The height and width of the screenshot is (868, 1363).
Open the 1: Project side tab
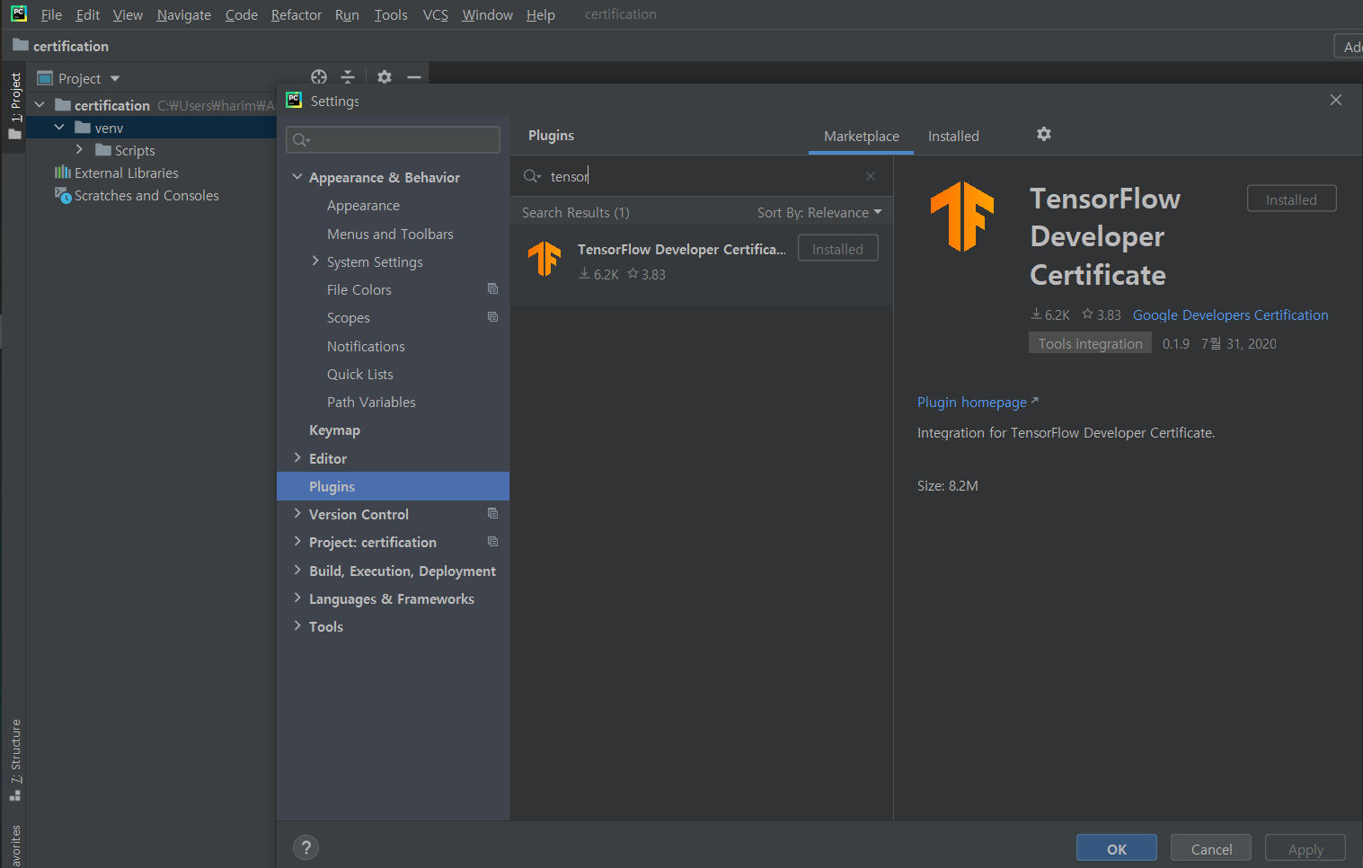pyautogui.click(x=14, y=106)
